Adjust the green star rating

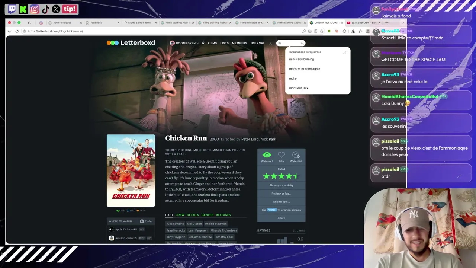click(x=281, y=176)
